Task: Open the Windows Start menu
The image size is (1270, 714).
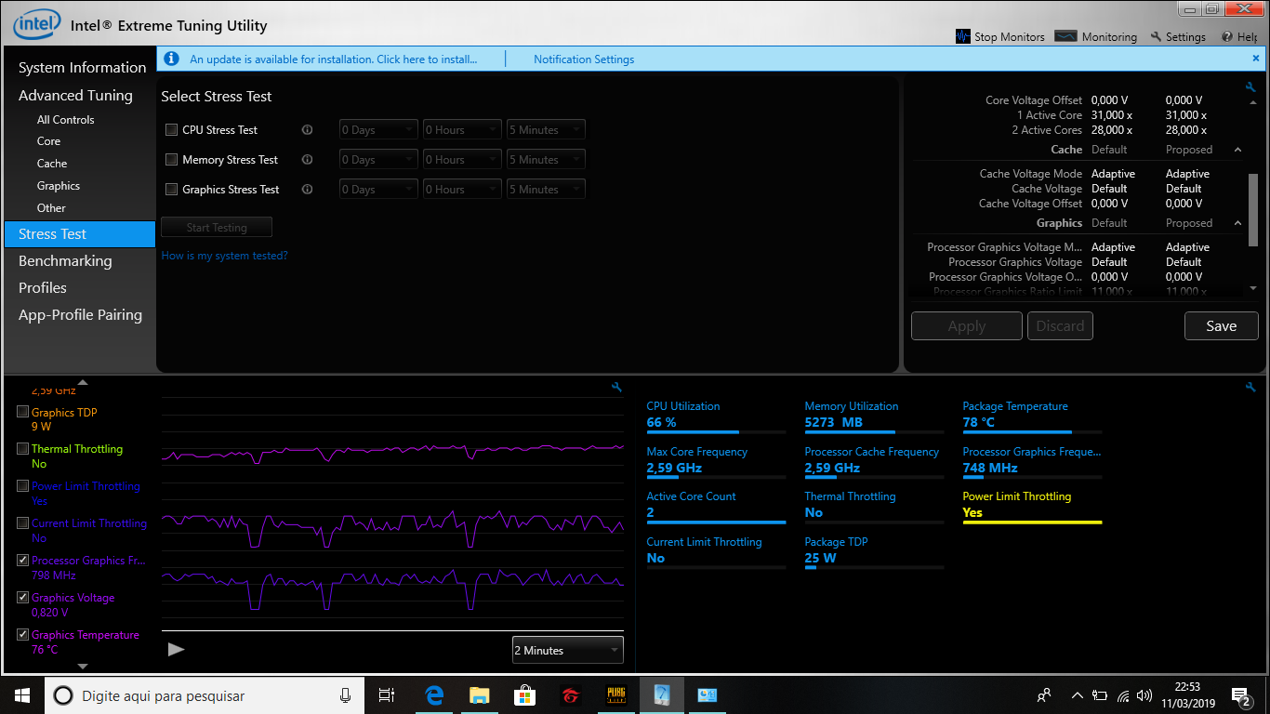Action: (x=21, y=695)
